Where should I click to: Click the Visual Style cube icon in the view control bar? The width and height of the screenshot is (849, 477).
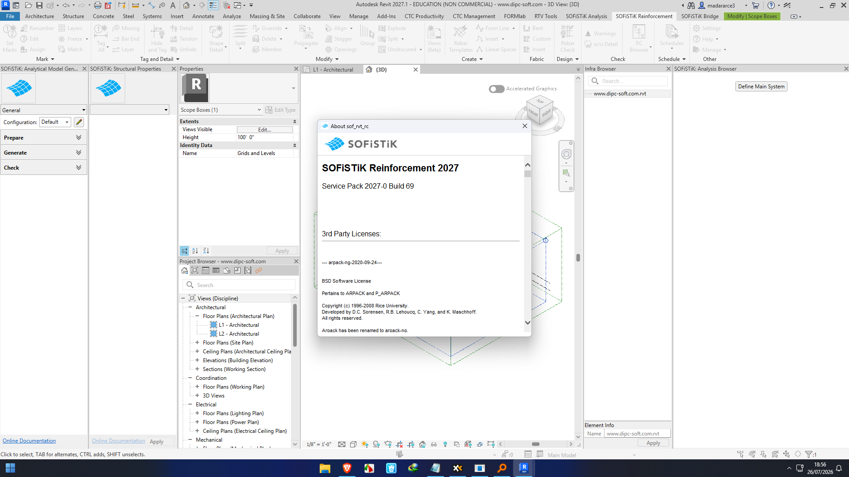pyautogui.click(x=353, y=444)
